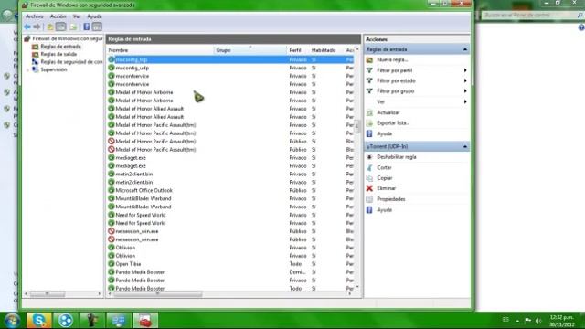Click the blue Help toolbar icon
This screenshot has height=329, width=585.
(87, 27)
